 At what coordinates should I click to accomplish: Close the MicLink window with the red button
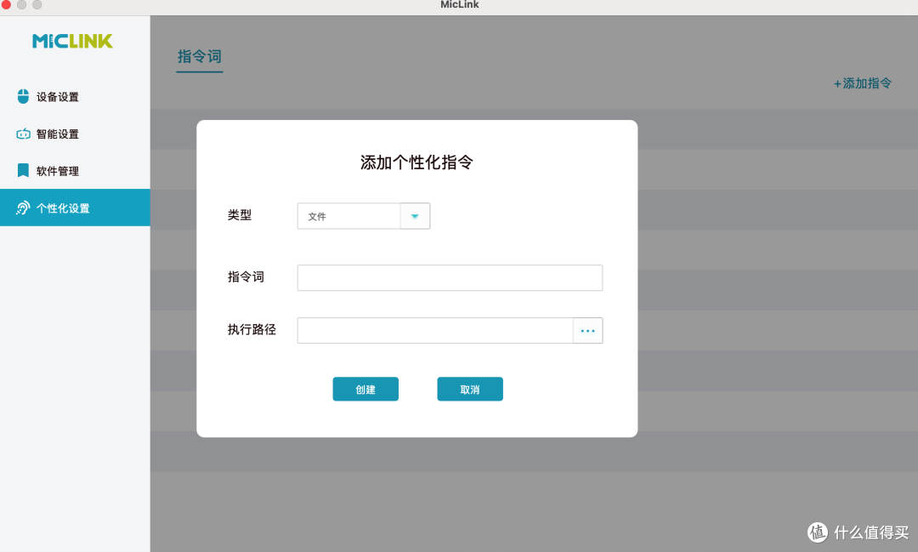pos(6,4)
